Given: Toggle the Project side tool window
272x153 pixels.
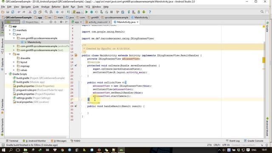Looking at the screenshot, I should [2, 27].
